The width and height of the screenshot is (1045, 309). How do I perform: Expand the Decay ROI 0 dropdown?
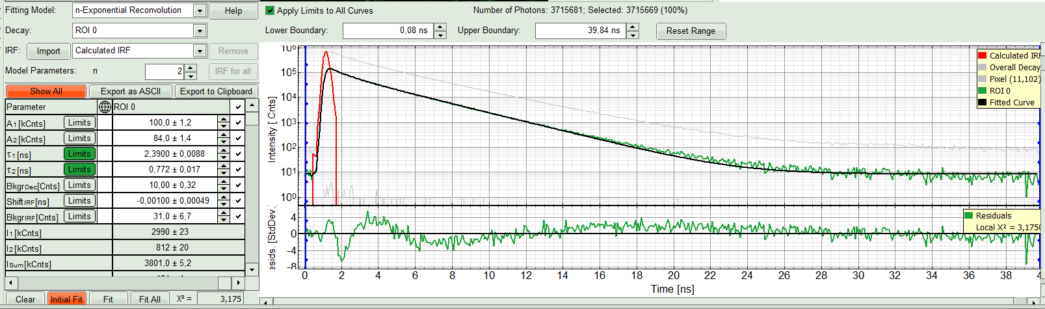200,31
